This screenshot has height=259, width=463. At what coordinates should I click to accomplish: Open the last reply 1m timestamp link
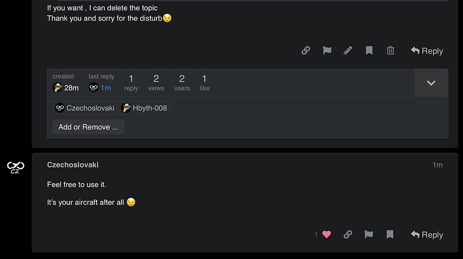tap(106, 88)
